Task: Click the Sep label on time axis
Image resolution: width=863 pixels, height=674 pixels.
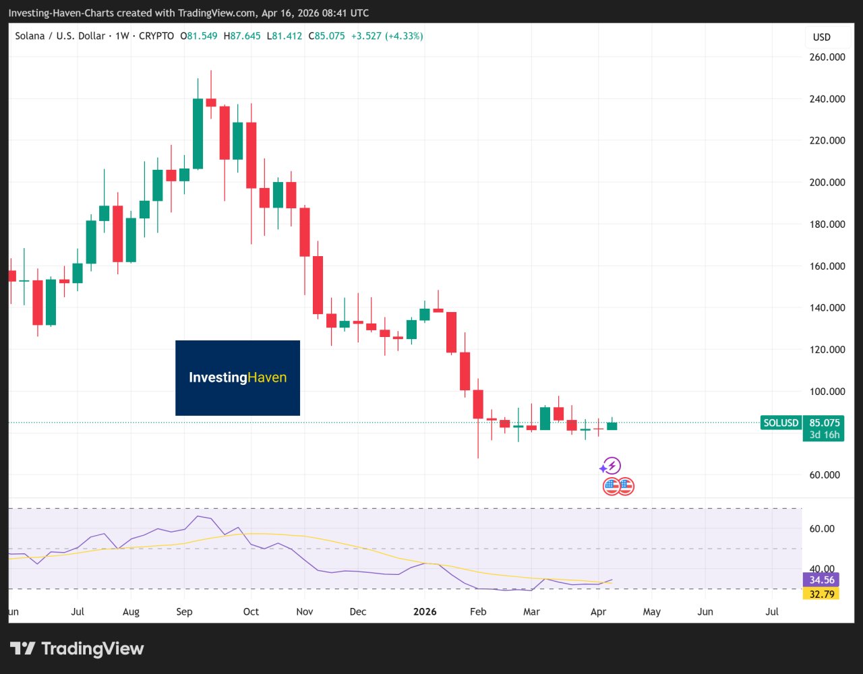Action: pos(184,612)
